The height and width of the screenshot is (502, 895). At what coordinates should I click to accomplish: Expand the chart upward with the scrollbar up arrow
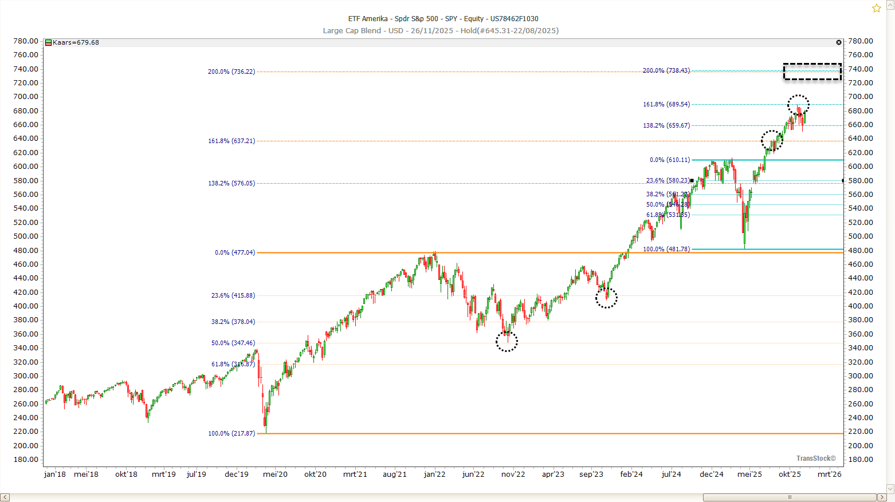pyautogui.click(x=890, y=5)
